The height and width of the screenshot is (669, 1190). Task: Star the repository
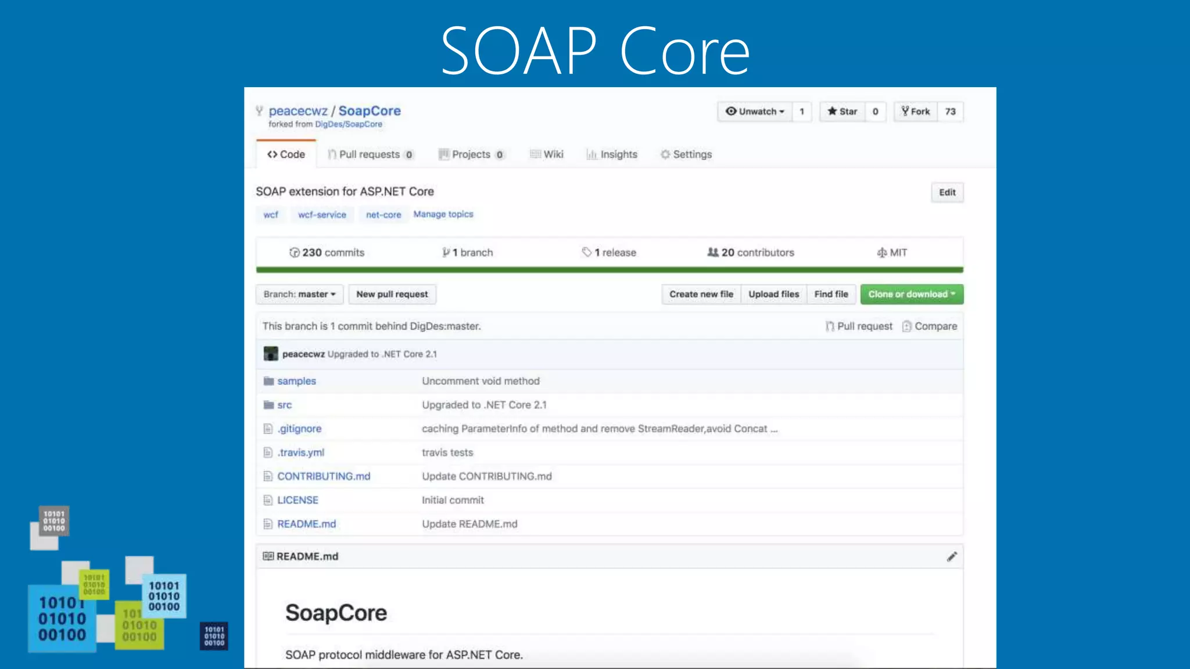pyautogui.click(x=843, y=111)
